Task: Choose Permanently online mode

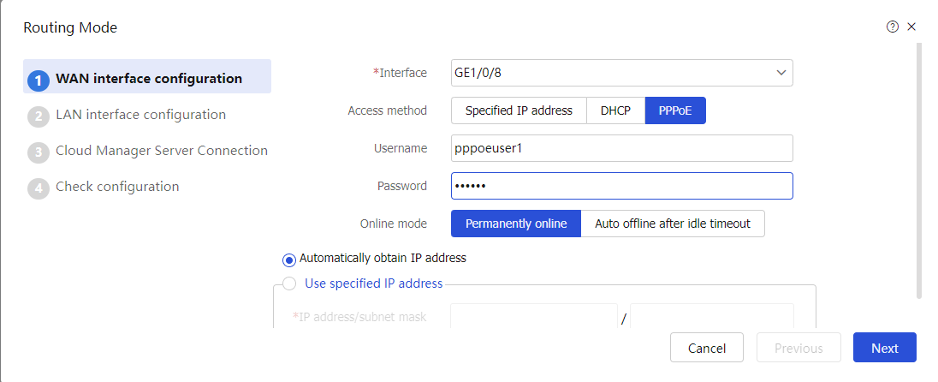Action: point(516,224)
